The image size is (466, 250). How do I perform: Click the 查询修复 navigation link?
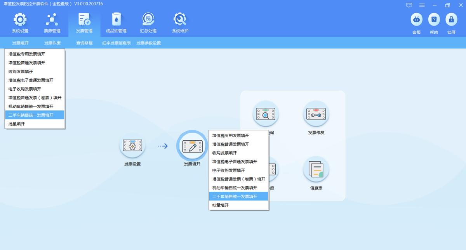click(x=84, y=43)
